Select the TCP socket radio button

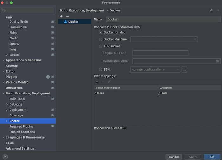pos(101,46)
